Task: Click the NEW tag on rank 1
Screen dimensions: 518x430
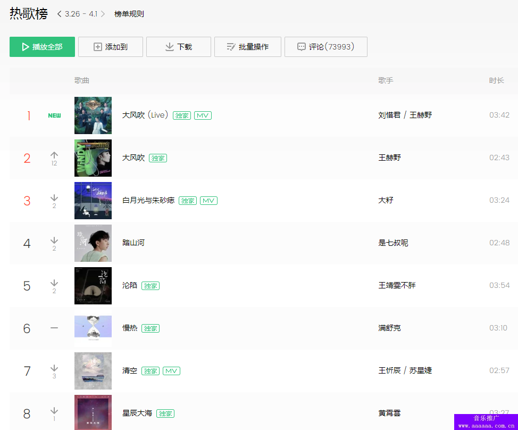Action: pos(54,115)
